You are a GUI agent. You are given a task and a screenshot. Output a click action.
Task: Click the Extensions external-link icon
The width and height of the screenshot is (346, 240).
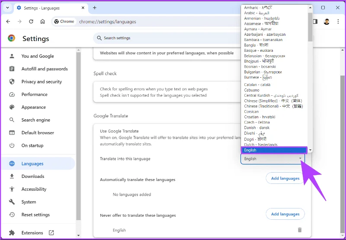(51, 233)
